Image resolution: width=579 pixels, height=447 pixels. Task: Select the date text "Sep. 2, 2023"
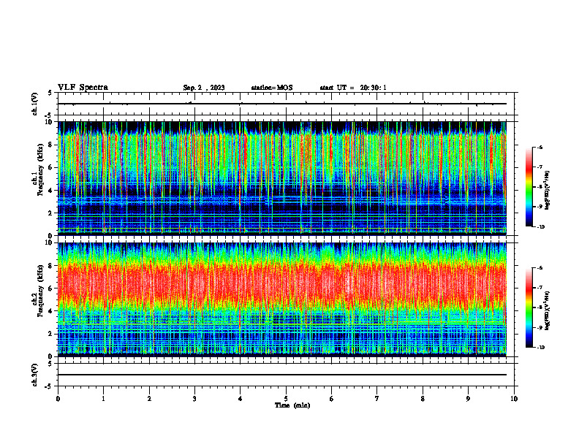point(204,88)
